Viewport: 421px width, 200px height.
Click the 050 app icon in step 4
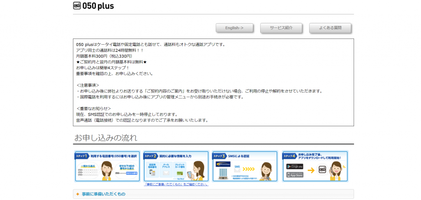pos(323,170)
